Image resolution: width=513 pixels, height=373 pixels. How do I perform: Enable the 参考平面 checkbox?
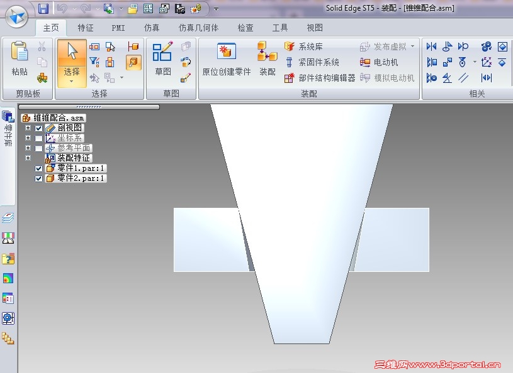coord(38,148)
